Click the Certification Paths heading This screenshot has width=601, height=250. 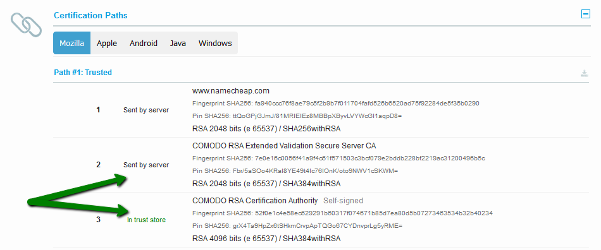90,15
